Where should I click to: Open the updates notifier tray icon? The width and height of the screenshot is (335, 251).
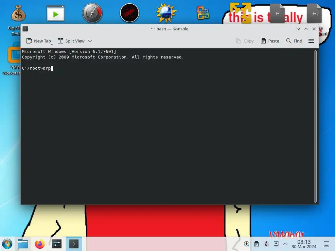(247, 244)
